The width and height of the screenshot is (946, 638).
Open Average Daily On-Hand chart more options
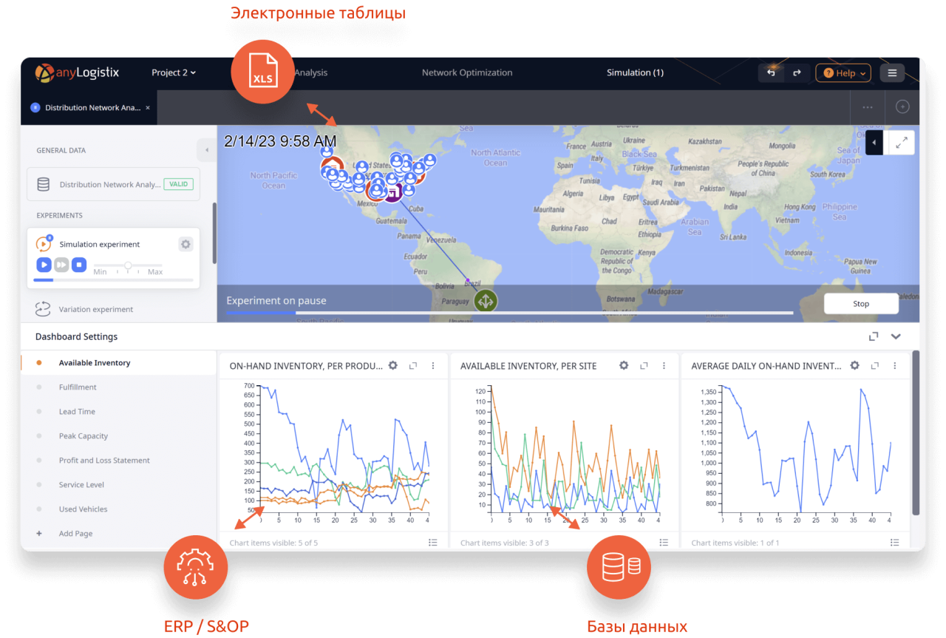894,365
